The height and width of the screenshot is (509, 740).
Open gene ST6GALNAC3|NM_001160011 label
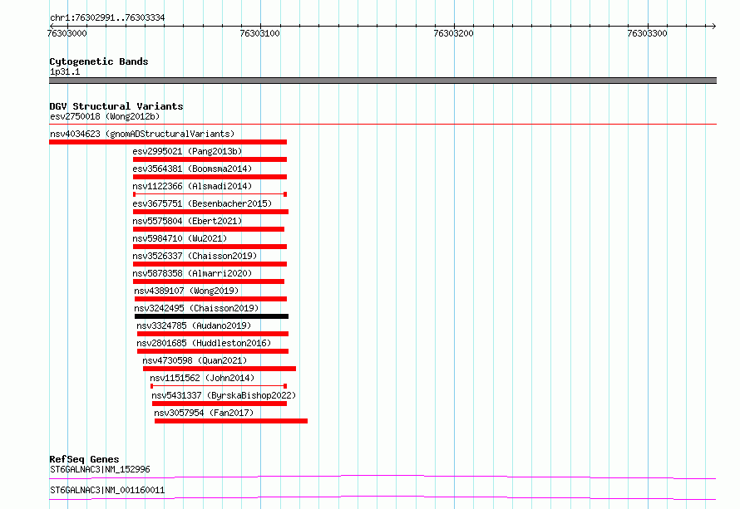(107, 490)
